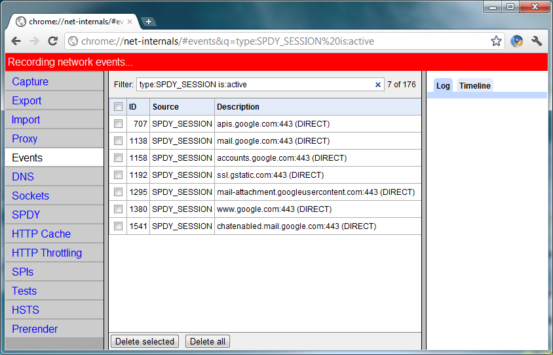The height and width of the screenshot is (355, 553).
Task: Open the Prerender tab
Action: [x=54, y=329]
